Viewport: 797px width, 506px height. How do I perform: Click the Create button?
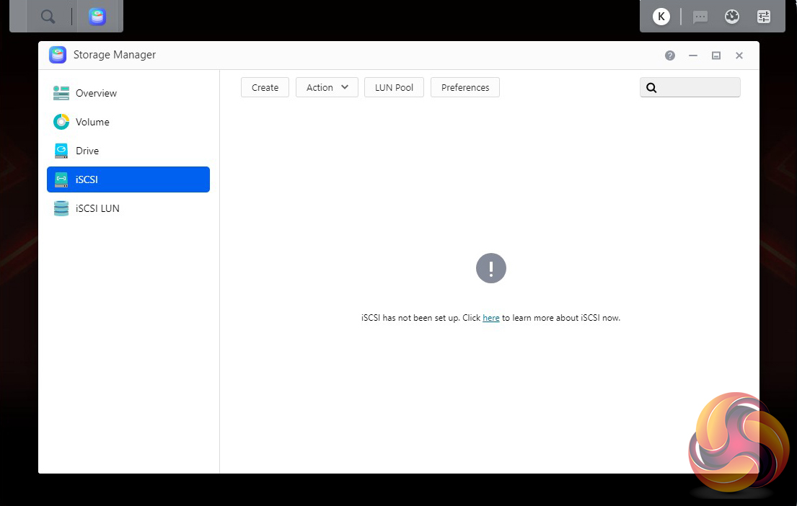265,87
